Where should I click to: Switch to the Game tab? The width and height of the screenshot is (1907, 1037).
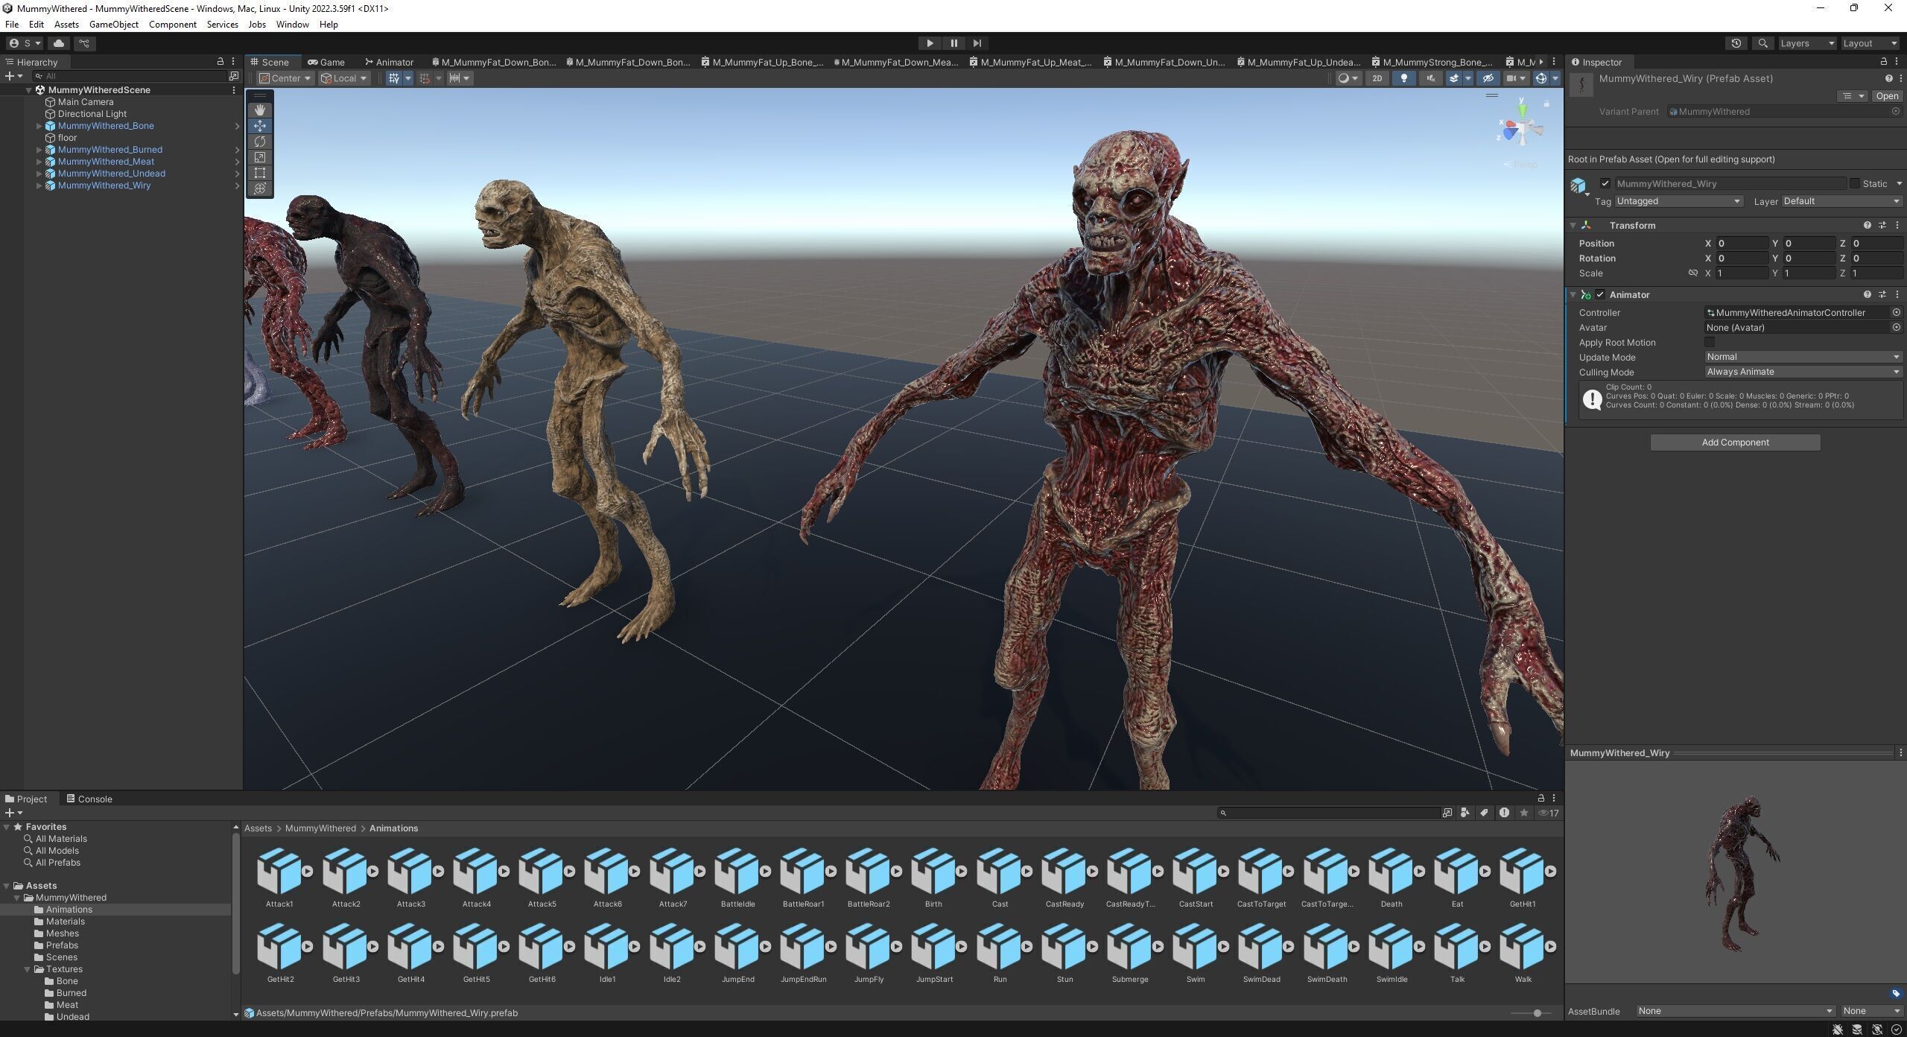coord(326,62)
